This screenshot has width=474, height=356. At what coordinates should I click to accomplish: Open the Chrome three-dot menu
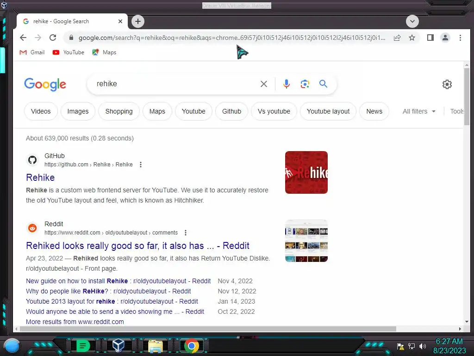tap(460, 38)
